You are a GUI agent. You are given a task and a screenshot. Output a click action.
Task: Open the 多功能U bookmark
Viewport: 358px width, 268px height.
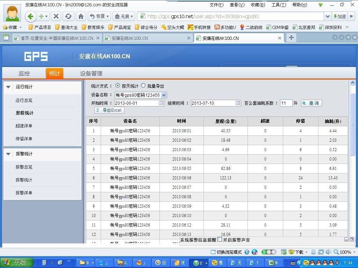click(x=225, y=27)
